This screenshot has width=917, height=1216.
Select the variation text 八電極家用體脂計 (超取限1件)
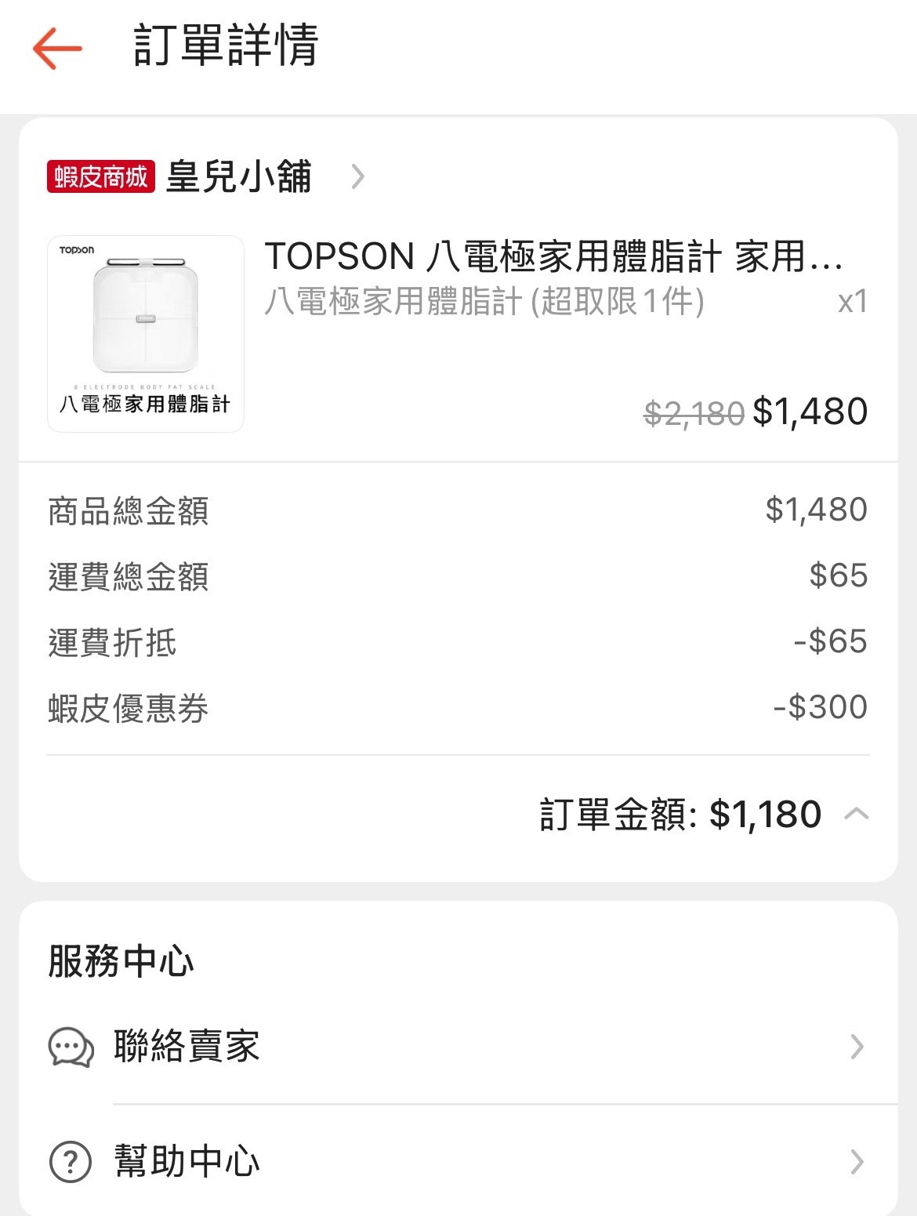(484, 301)
